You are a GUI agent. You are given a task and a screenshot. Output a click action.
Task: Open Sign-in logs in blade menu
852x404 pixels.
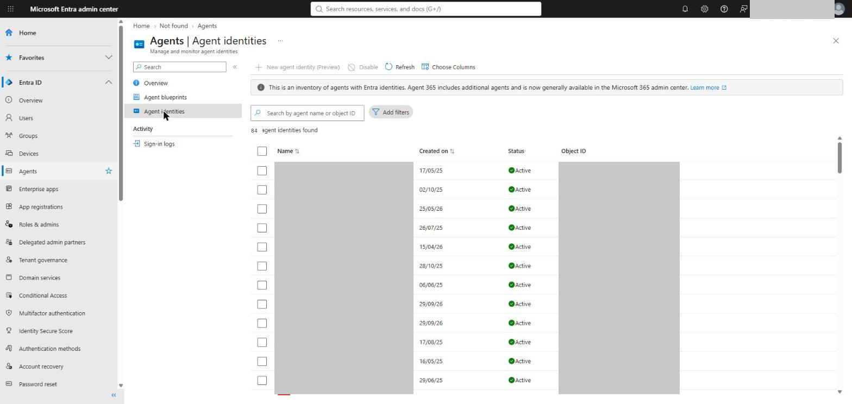click(159, 144)
